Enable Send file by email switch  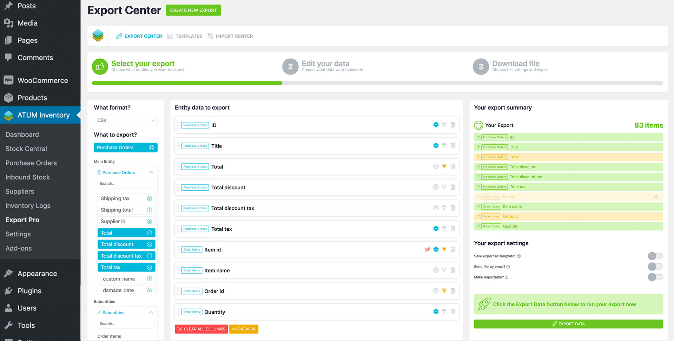[655, 267]
